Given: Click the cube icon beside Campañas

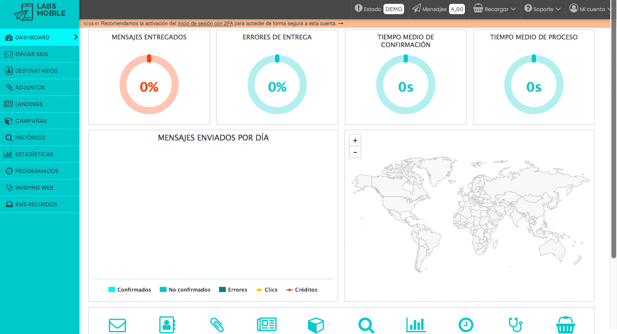Looking at the screenshot, I should [9, 121].
